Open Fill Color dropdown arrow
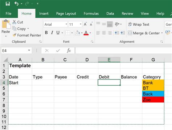This screenshot has height=130, width=172. (x=82, y=33)
